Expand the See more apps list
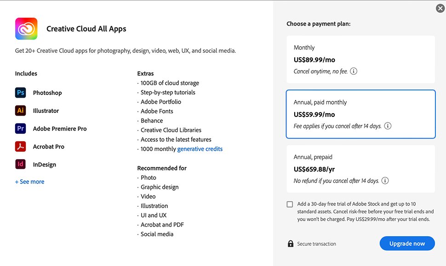Image resolution: width=446 pixels, height=266 pixels. 29,182
